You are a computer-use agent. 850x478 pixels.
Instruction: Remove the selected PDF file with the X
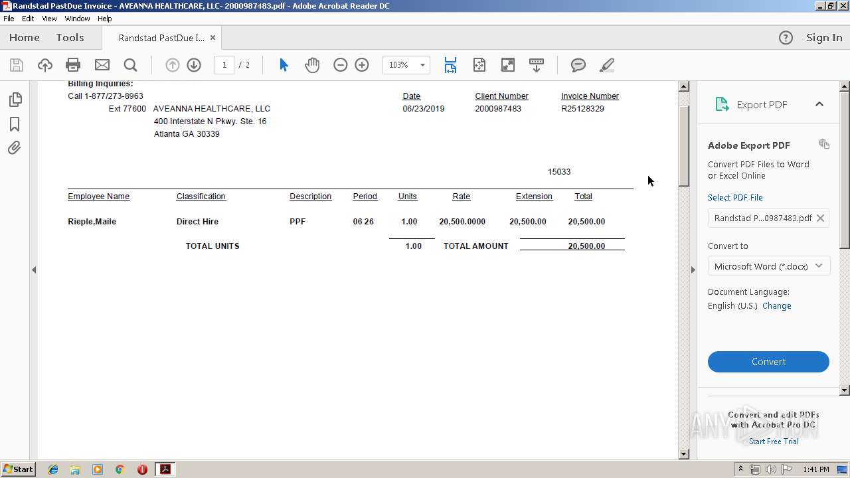[821, 218]
